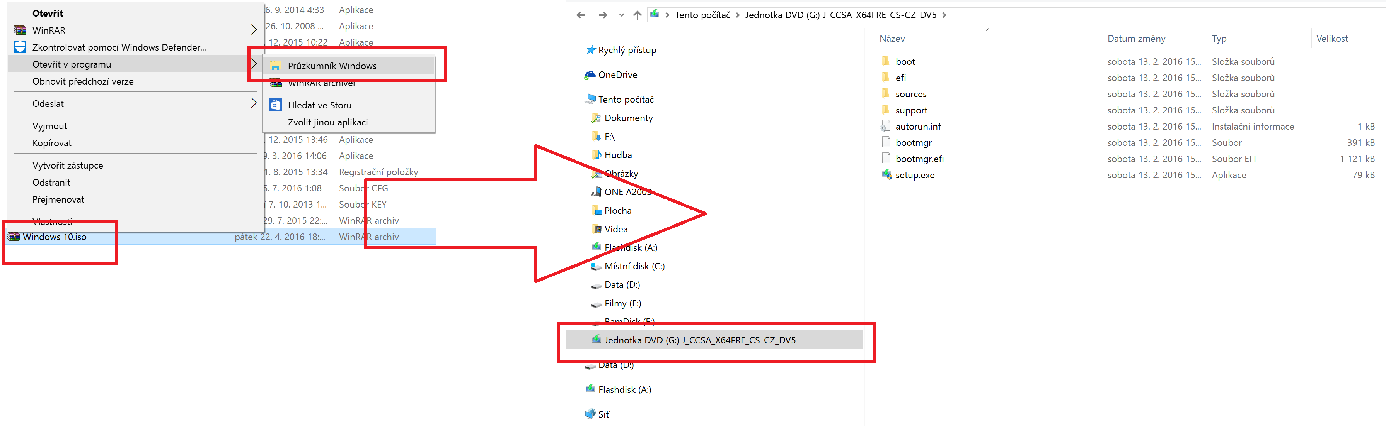Viewport: 1386px width, 426px height.
Task: Open the ONE A2003 device icon
Action: [596, 192]
